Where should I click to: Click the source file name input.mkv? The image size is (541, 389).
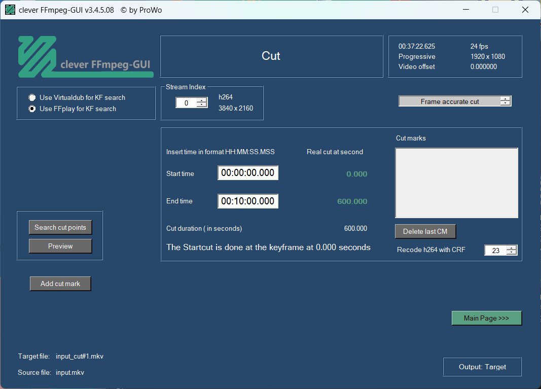(70, 372)
